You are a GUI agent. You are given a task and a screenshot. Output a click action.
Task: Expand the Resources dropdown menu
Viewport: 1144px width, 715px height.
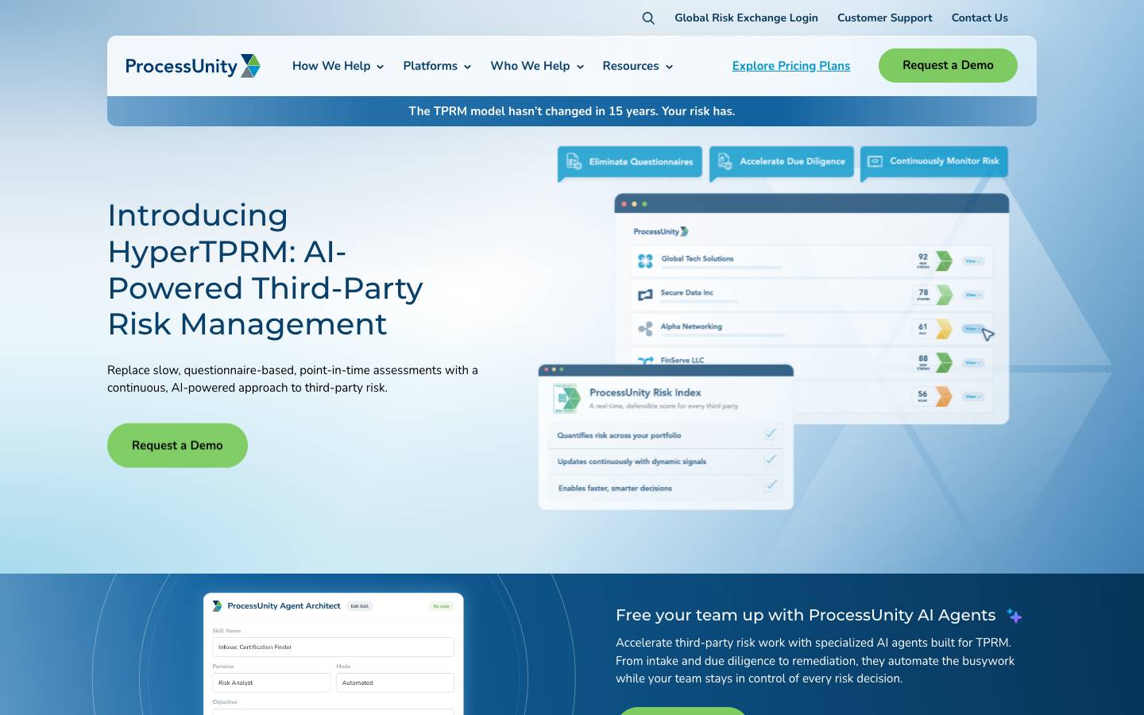(638, 66)
